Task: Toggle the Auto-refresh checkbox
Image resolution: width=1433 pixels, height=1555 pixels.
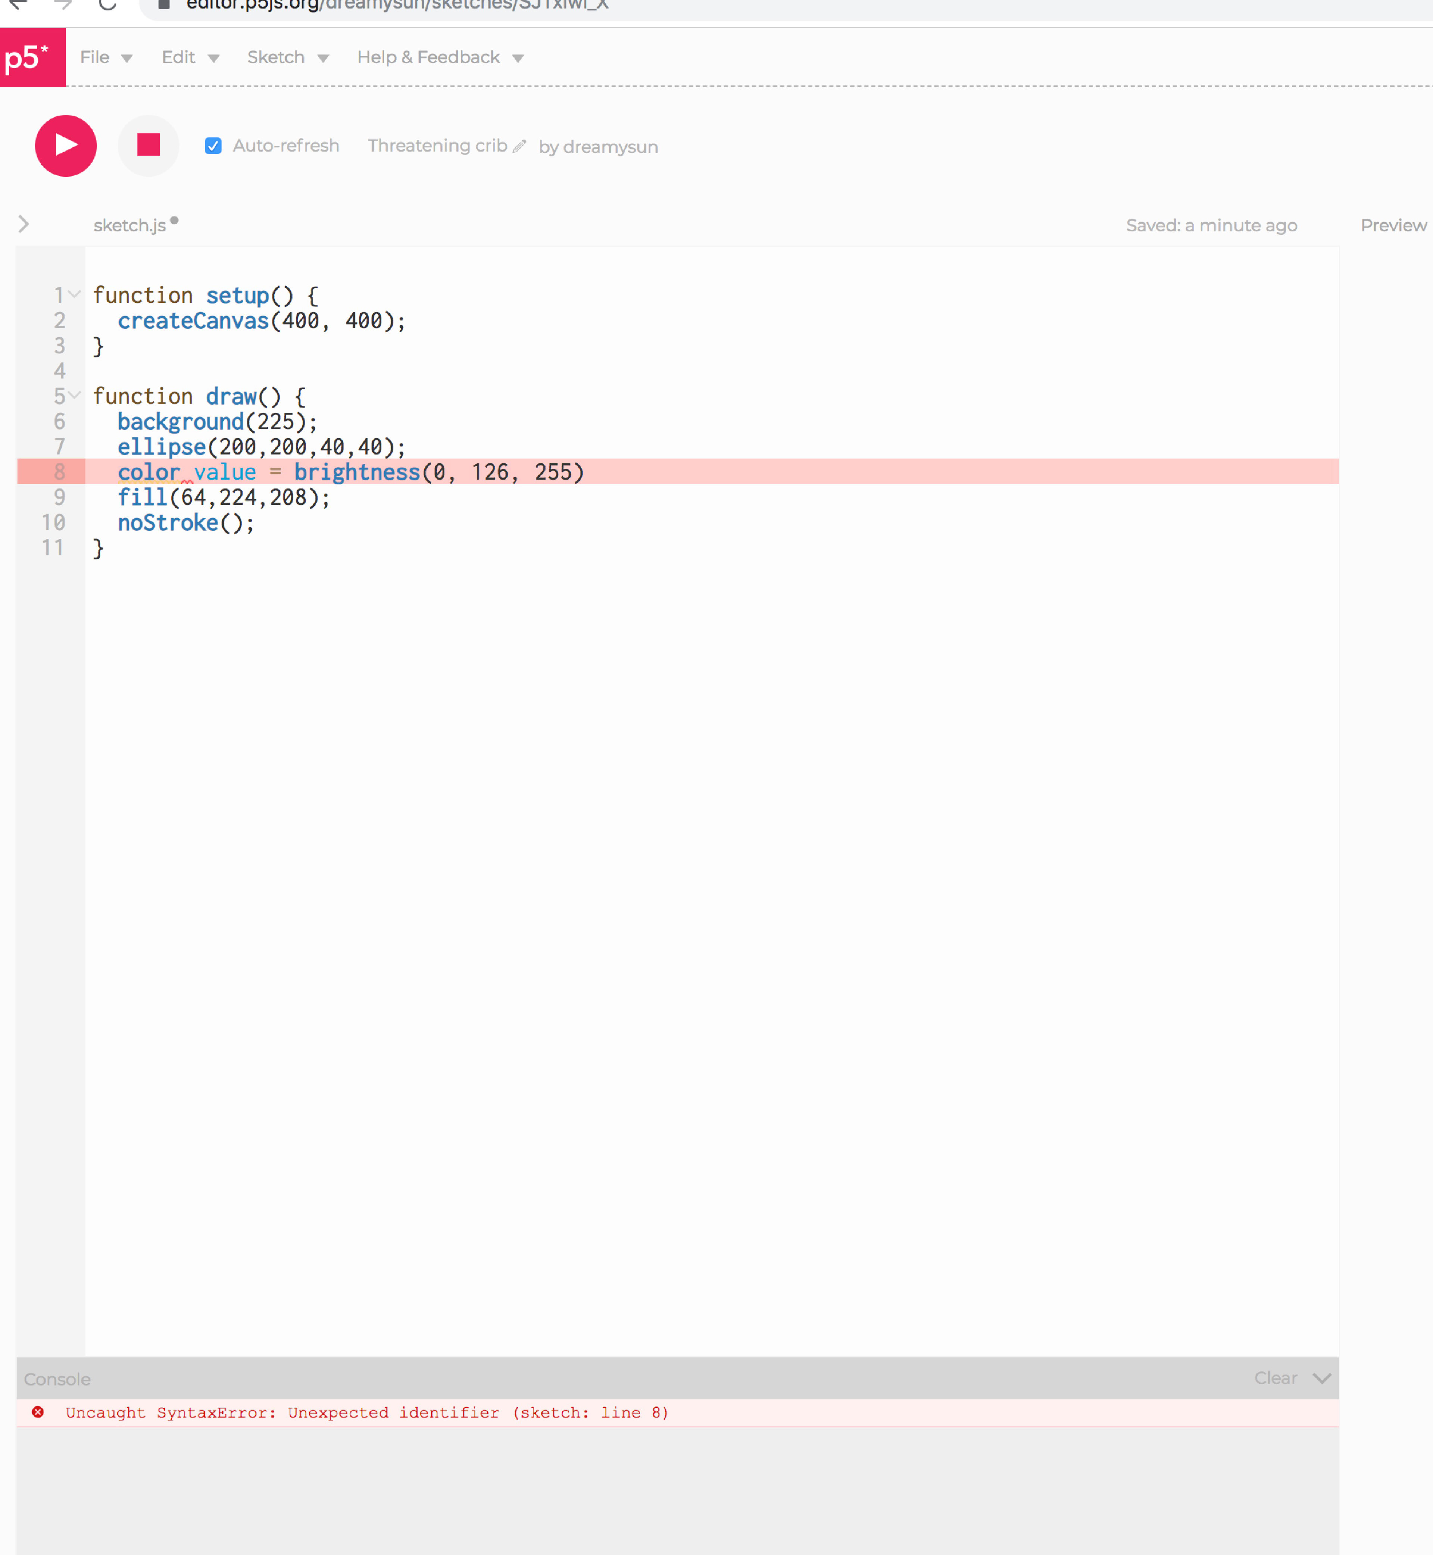Action: coord(213,146)
